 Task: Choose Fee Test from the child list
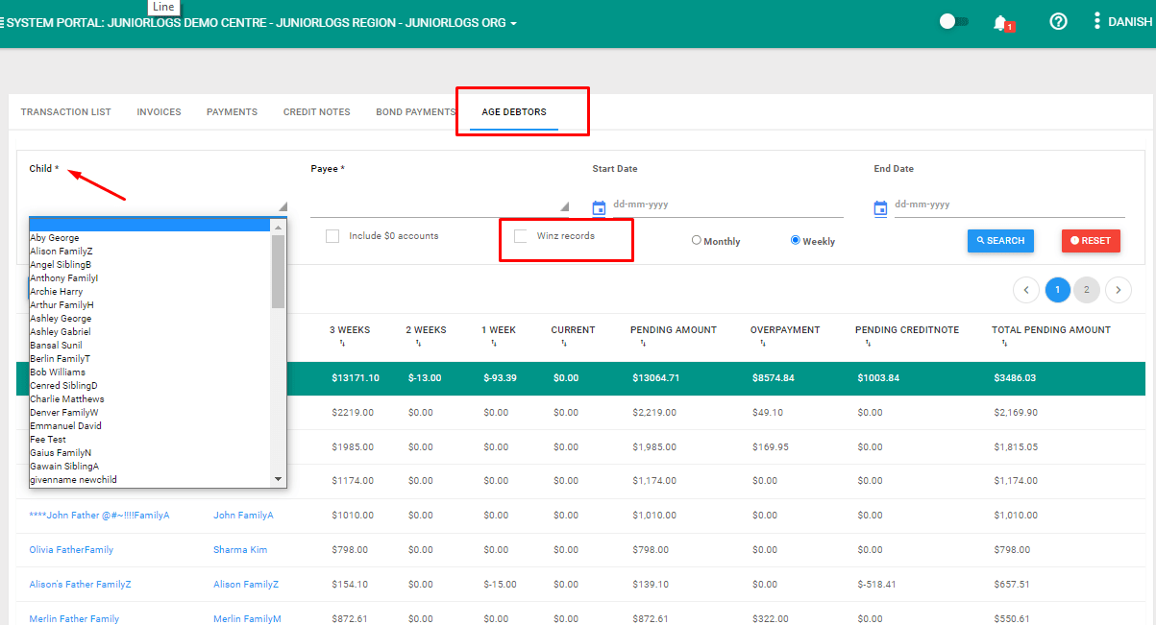click(151, 440)
